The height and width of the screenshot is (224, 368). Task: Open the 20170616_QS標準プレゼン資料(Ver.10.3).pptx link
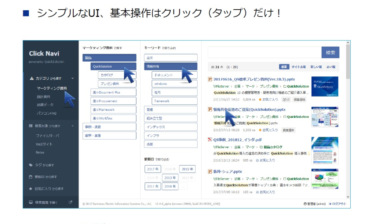254,79
